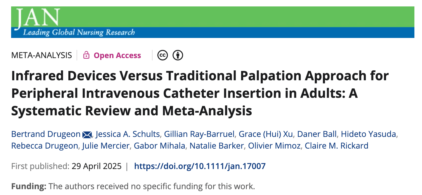422x195 pixels.
Task: Open Daner Ball author link
Action: [x=317, y=134]
